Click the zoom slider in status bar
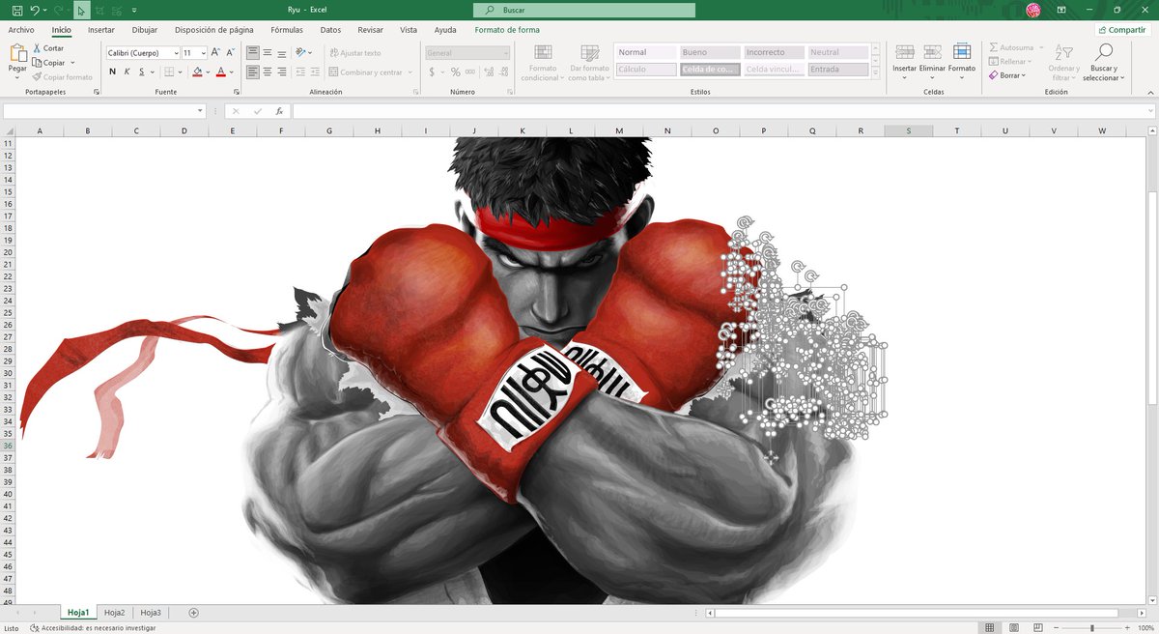The height and width of the screenshot is (634, 1159). coord(1092,628)
